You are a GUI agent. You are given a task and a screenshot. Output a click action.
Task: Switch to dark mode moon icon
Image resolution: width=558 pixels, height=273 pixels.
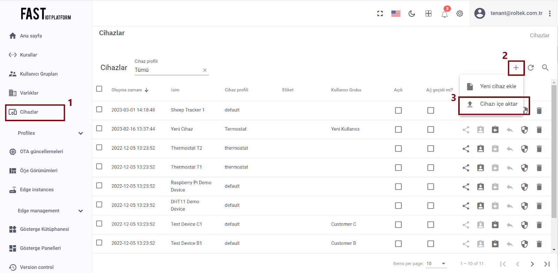click(x=412, y=14)
